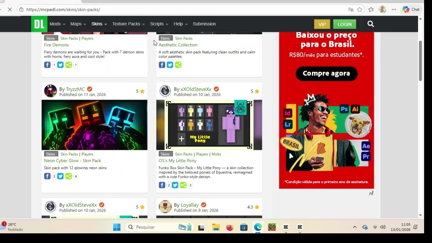Open the site search magnifier icon

[x=371, y=24]
